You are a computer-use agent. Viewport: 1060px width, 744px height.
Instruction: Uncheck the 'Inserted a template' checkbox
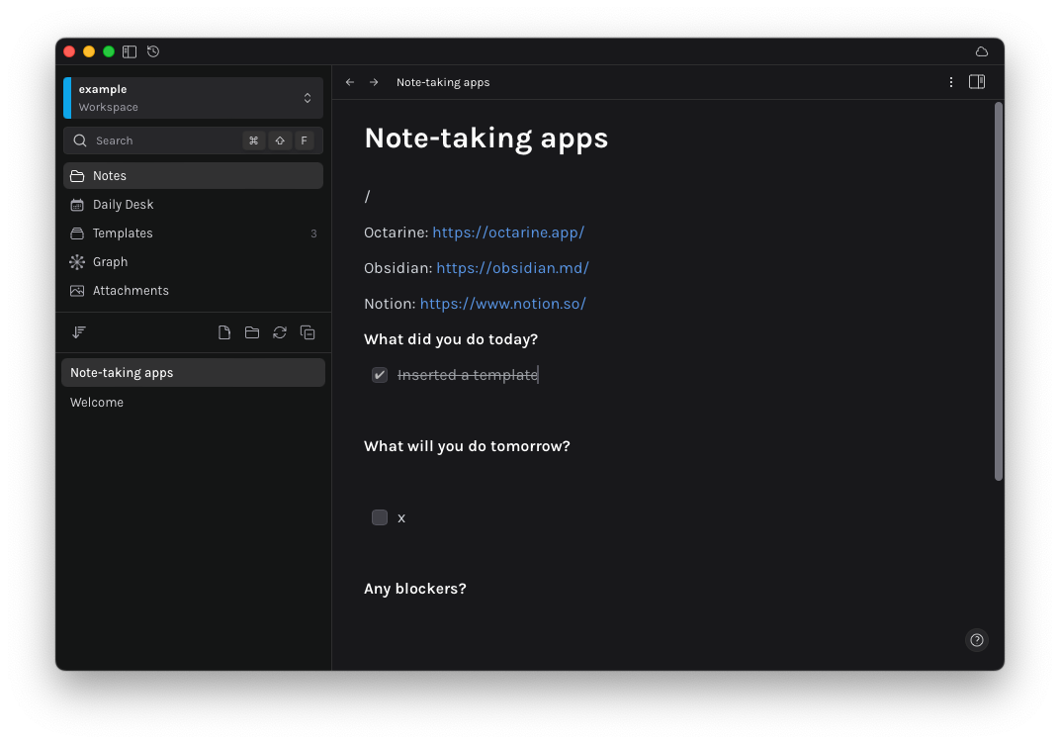[380, 375]
